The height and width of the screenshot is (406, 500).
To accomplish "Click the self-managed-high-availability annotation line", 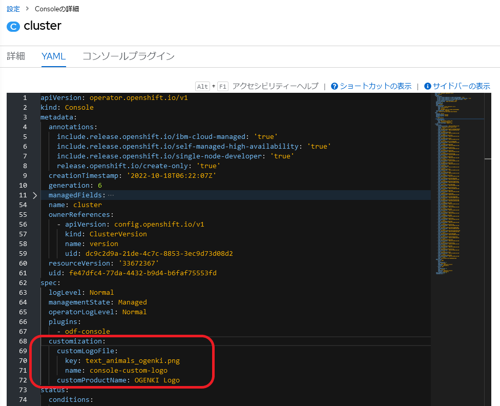I will (194, 147).
